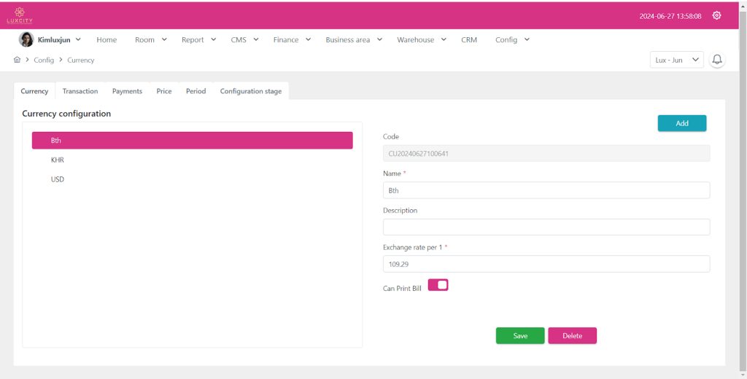Image resolution: width=747 pixels, height=379 pixels.
Task: Click the notification bell icon
Action: coord(717,60)
